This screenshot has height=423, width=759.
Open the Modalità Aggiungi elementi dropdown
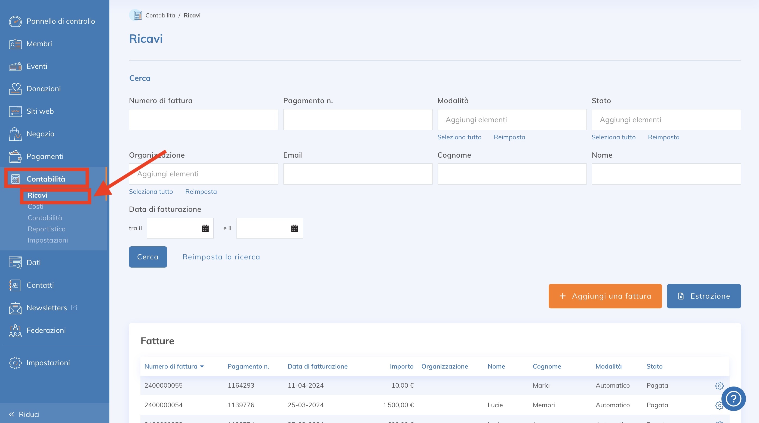click(x=512, y=120)
